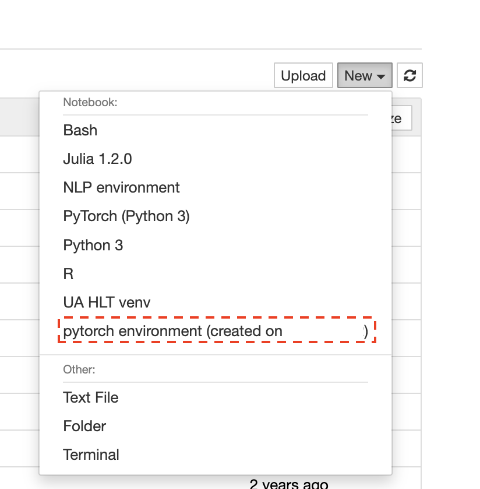
Task: Click the Upload button
Action: tap(303, 75)
